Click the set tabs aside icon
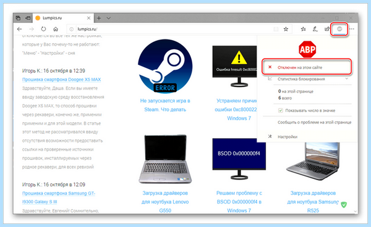 pyautogui.click(x=28, y=18)
